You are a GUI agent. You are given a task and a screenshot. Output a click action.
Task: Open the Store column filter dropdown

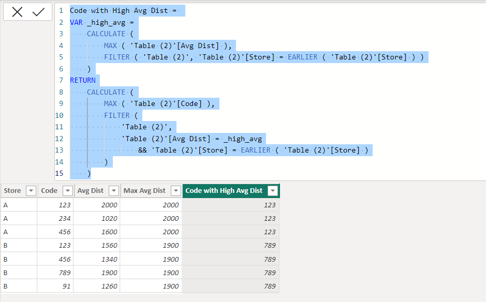[x=31, y=191]
